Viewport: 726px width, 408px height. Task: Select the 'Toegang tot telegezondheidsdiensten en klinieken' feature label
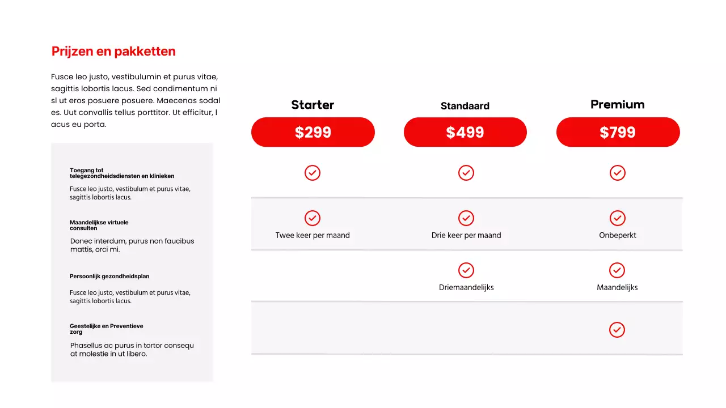tap(122, 173)
